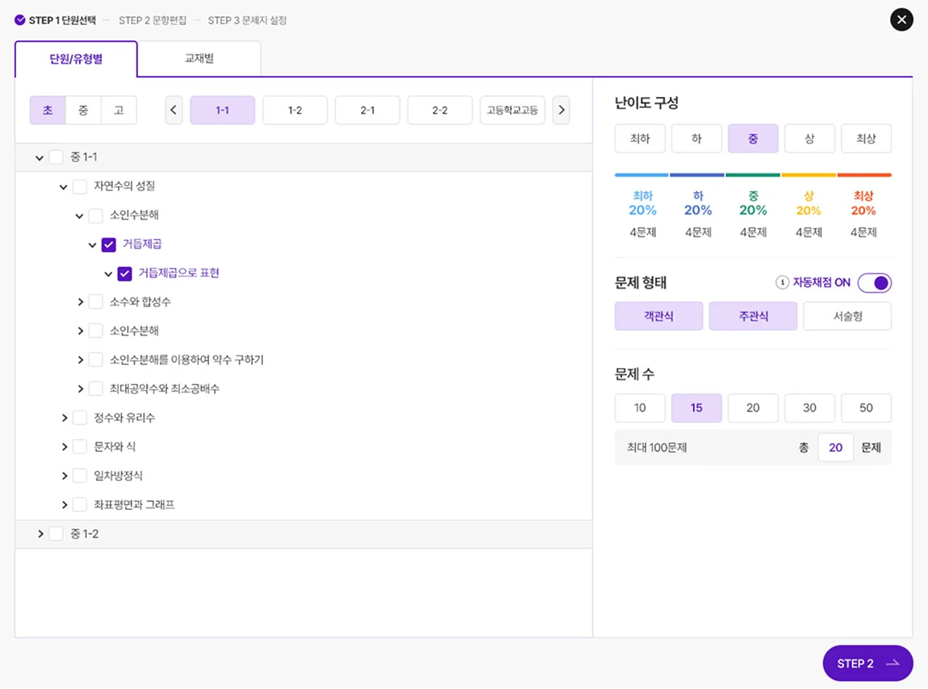The width and height of the screenshot is (928, 689).
Task: Expand the 중 1-2 section
Action: [x=40, y=533]
